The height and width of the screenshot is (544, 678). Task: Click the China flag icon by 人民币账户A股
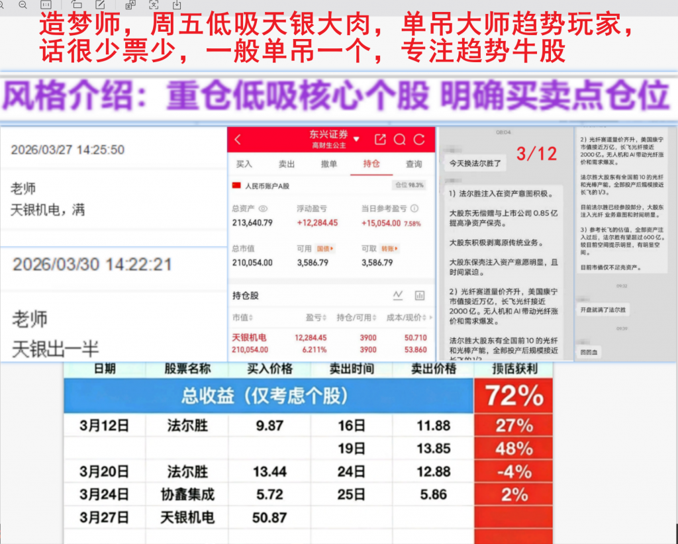pos(236,186)
